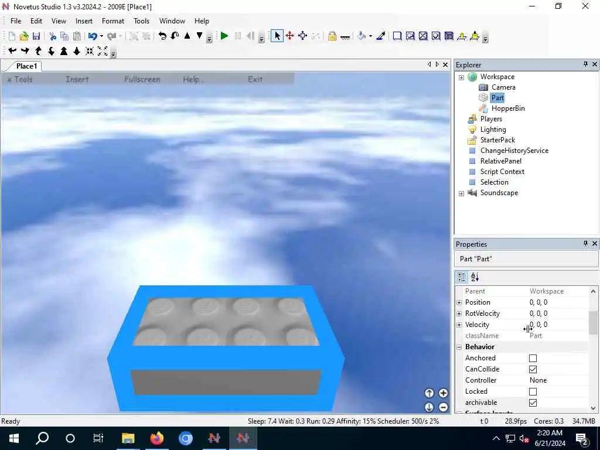Click the camera zoom-in converging arrows icon
This screenshot has width=600, height=450.
coord(90,51)
